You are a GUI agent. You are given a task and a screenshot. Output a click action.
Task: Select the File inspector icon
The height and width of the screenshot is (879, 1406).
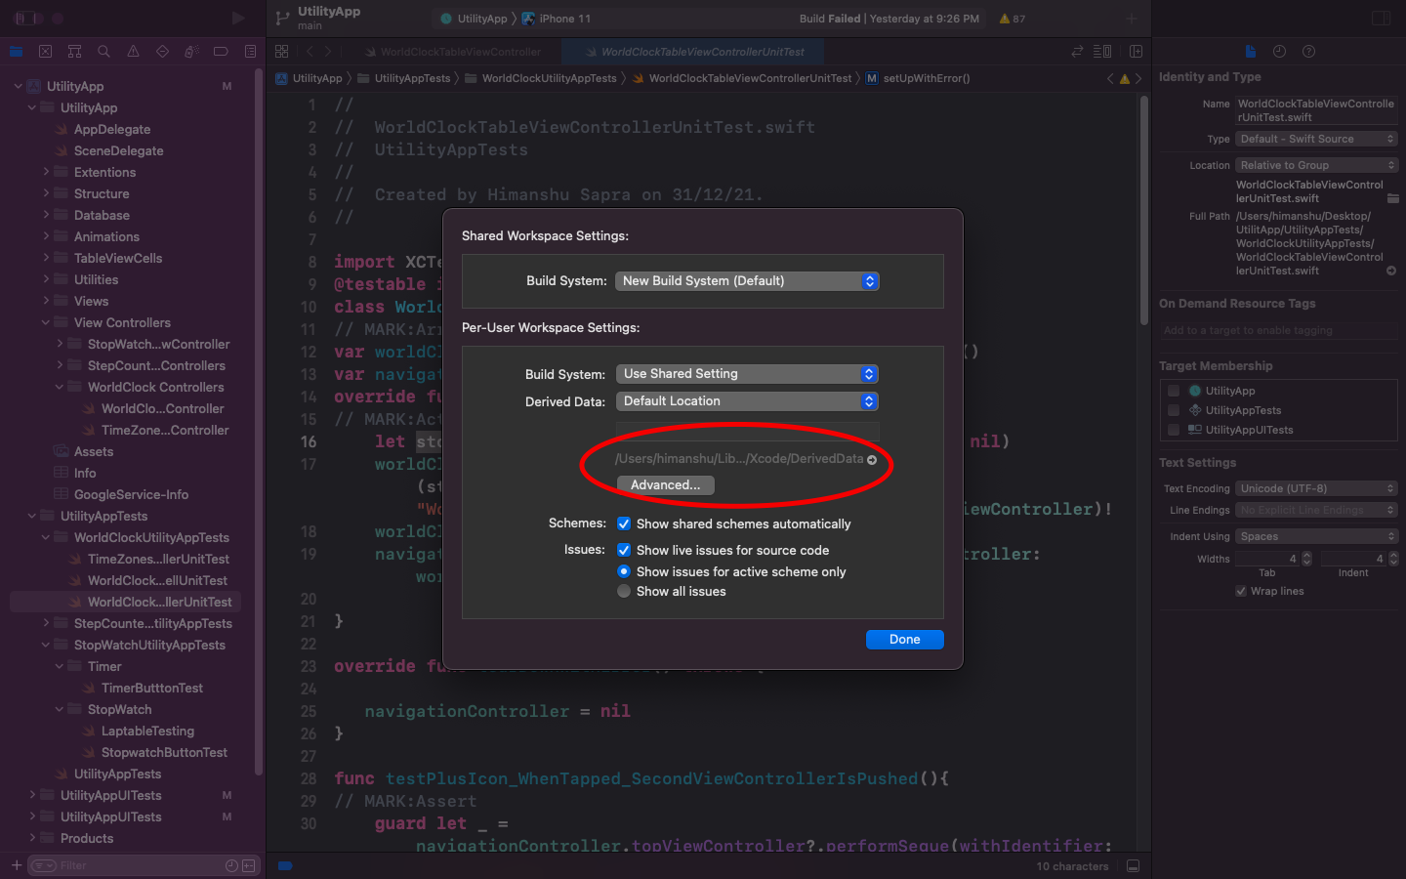pyautogui.click(x=1250, y=52)
